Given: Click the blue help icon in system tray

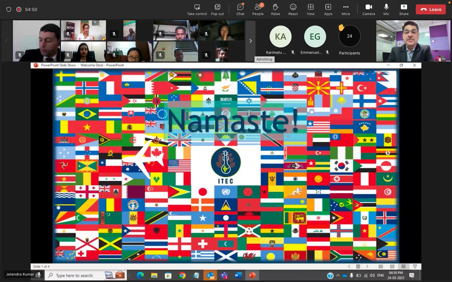Looking at the screenshot, I should pos(330,276).
